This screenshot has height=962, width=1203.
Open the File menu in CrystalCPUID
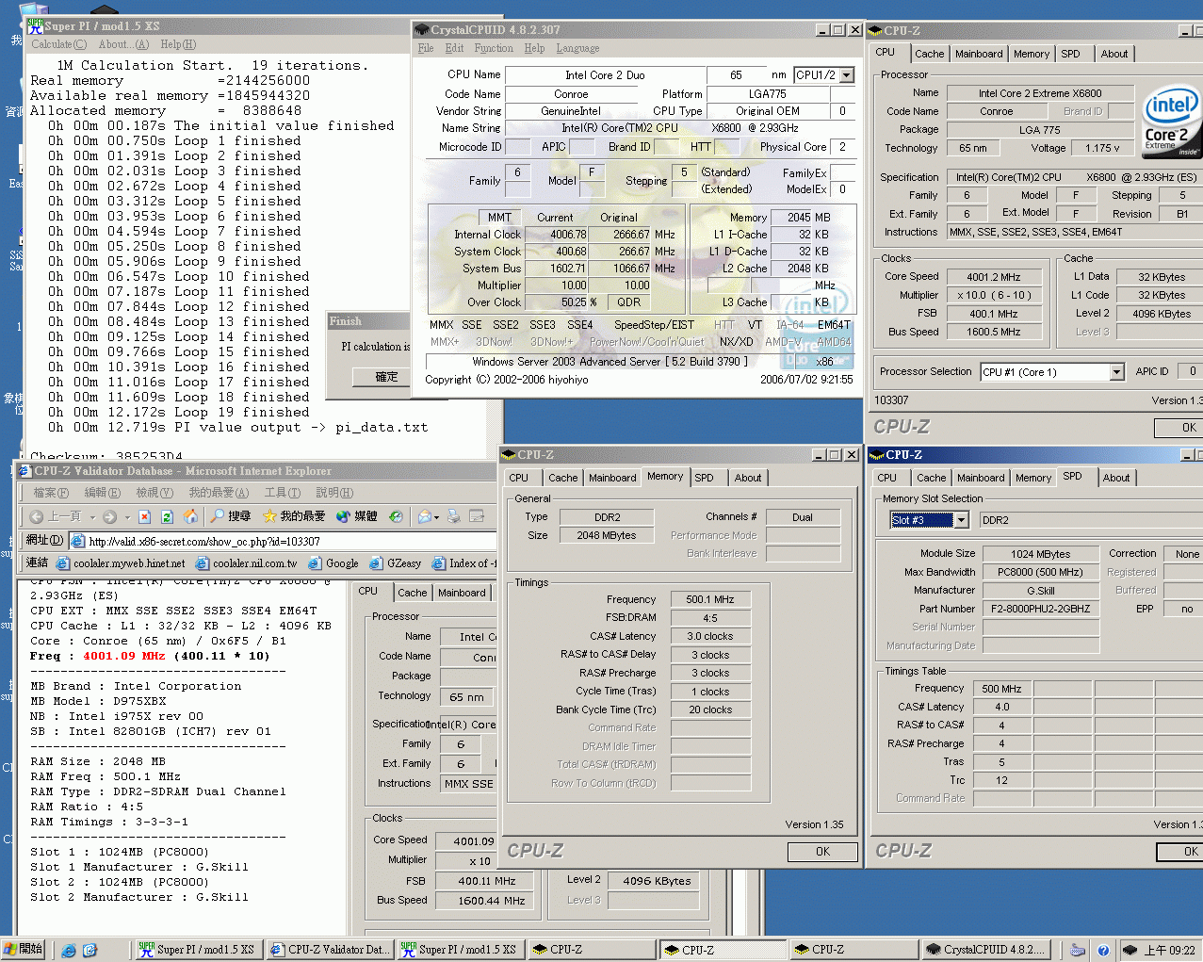click(426, 48)
